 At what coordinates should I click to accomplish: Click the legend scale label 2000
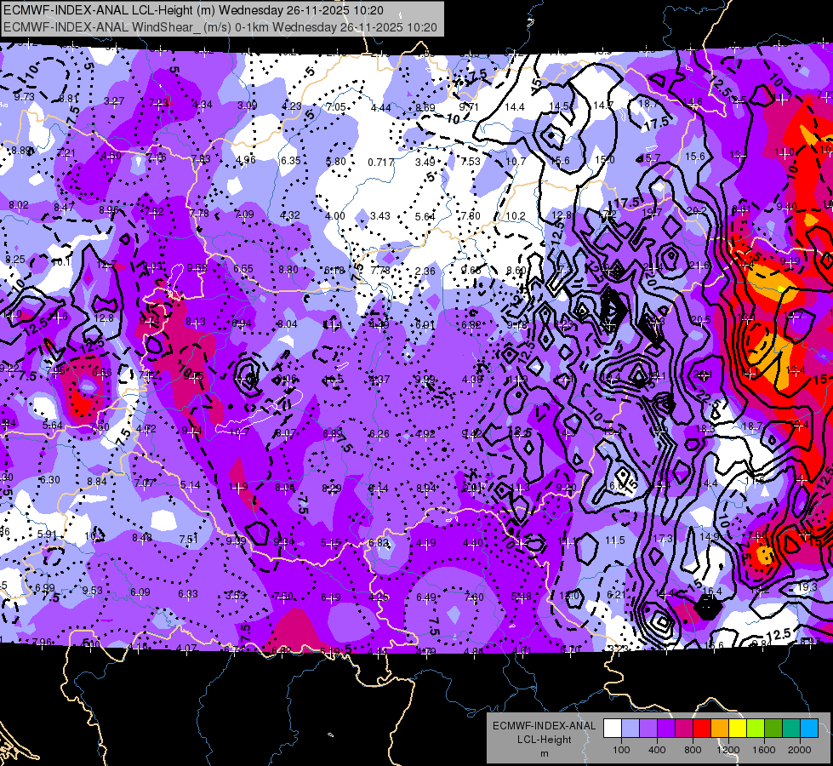click(x=800, y=750)
